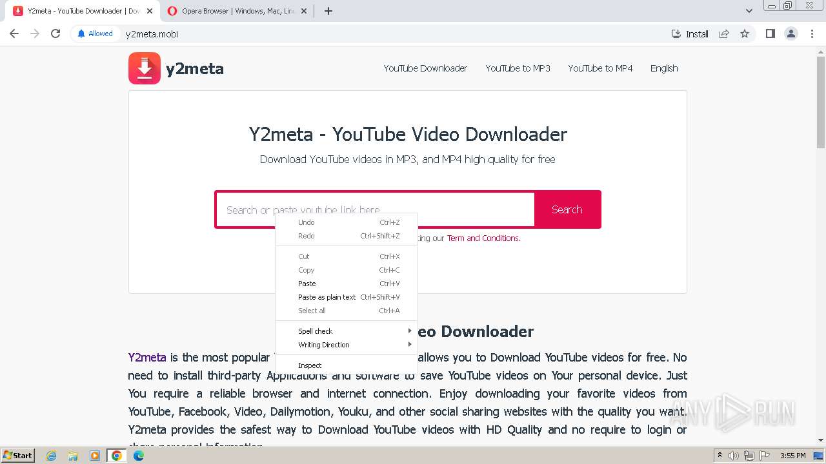
Task: Reload the y2meta page
Action: click(55, 34)
